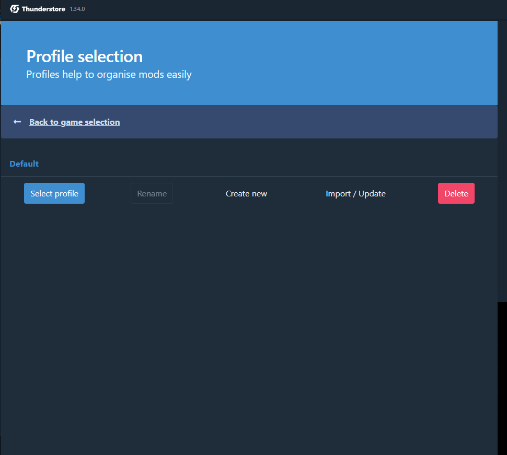Click the black region at the window's right edge
This screenshot has width=507, height=455.
(x=502, y=376)
